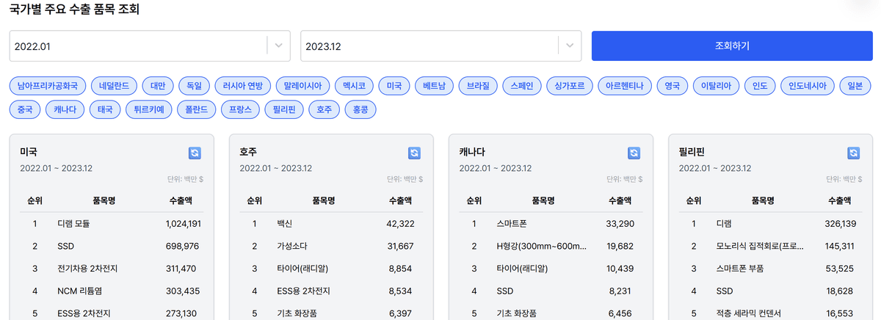Choose the 태국 country tag
This screenshot has width=881, height=320.
(x=106, y=110)
